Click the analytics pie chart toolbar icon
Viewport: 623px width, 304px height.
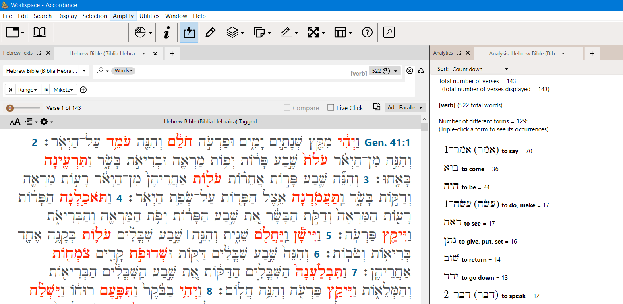140,33
